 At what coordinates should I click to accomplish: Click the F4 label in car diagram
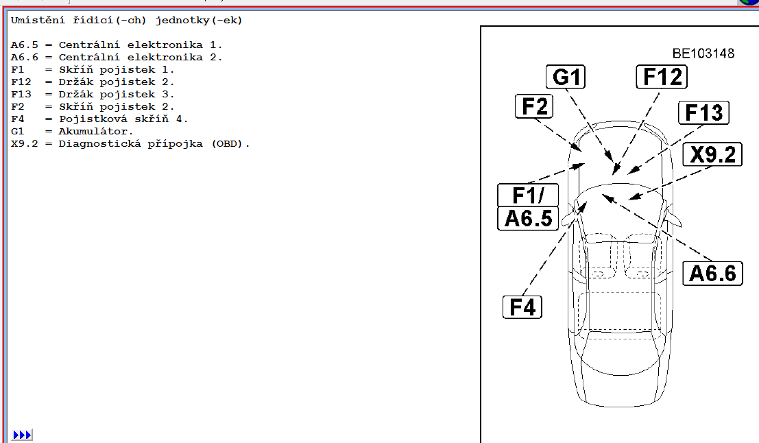click(522, 307)
